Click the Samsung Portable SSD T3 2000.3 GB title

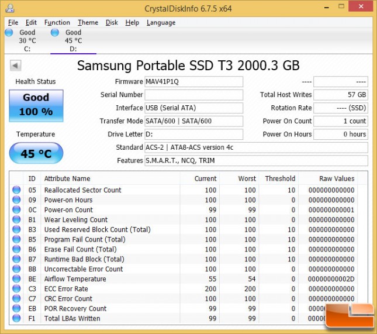point(188,66)
